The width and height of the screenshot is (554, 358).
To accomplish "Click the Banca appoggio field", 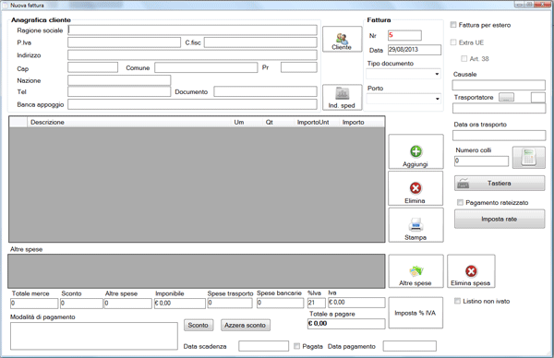I will [193, 104].
